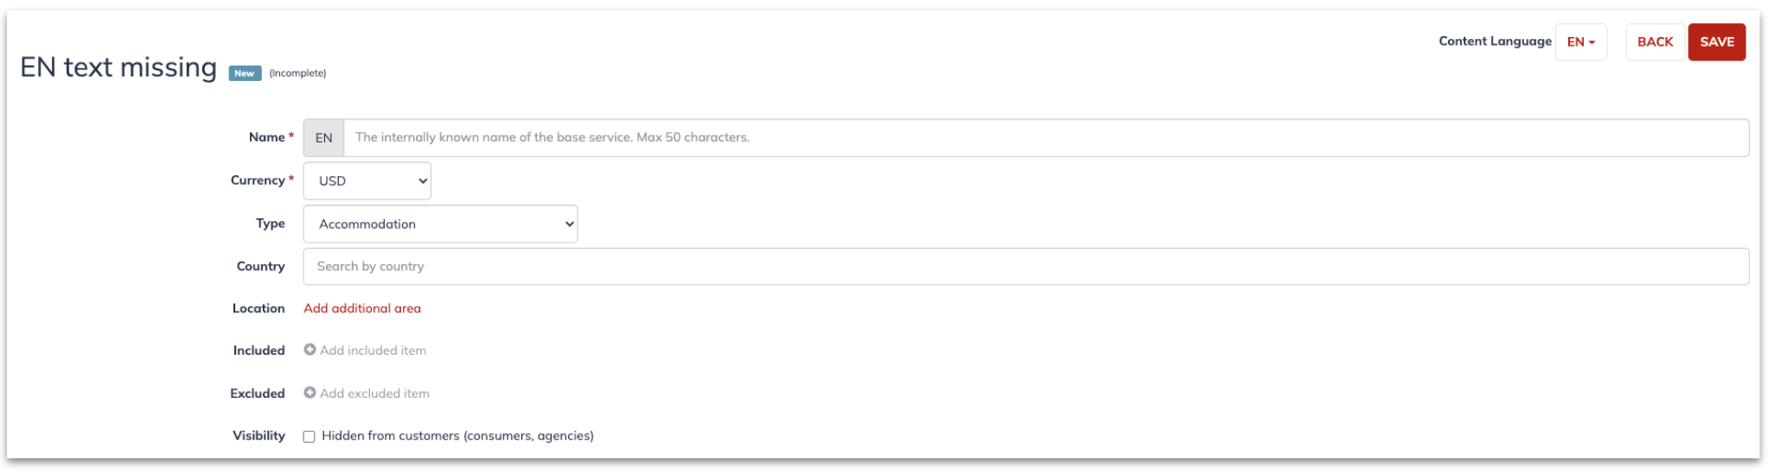Click the Add included item link text
The height and width of the screenshot is (473, 1774).
point(373,351)
